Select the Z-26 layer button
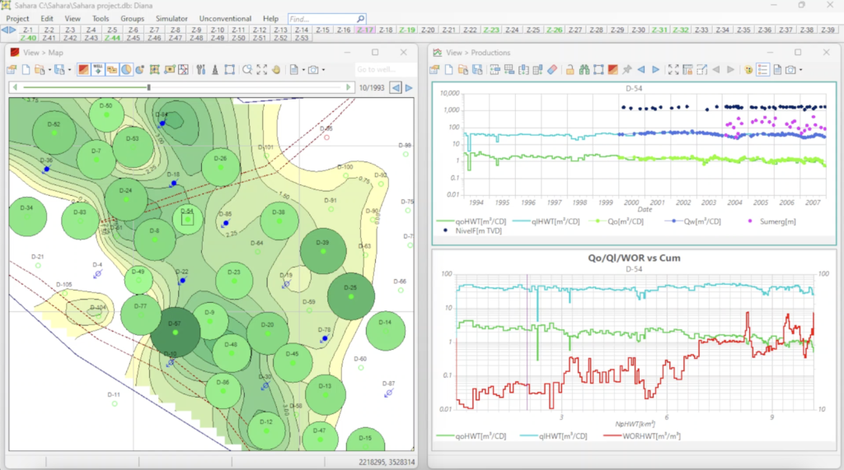The width and height of the screenshot is (844, 470). [555, 30]
